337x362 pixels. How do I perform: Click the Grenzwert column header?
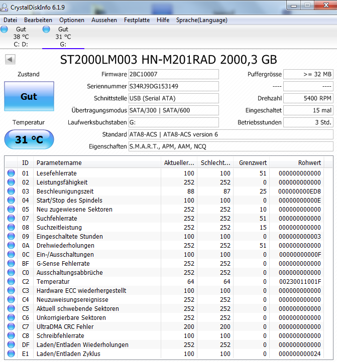click(x=252, y=163)
